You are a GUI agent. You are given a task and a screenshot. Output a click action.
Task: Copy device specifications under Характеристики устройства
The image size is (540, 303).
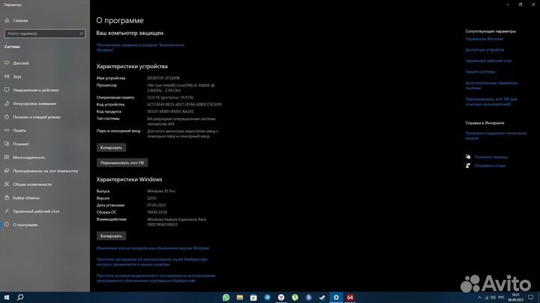coord(111,147)
